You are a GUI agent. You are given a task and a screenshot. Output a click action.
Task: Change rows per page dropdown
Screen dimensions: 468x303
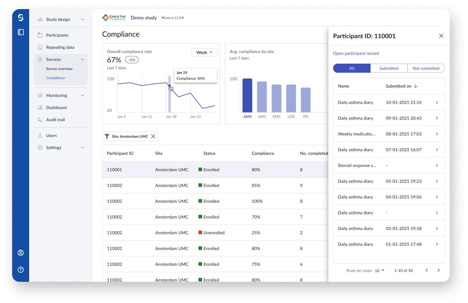tap(380, 271)
